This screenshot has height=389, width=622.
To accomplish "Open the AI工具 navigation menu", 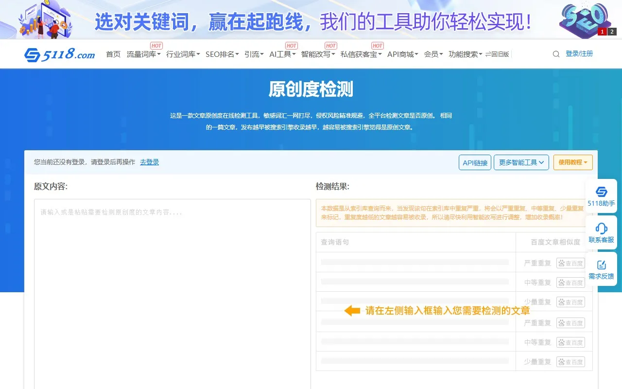I will click(282, 54).
